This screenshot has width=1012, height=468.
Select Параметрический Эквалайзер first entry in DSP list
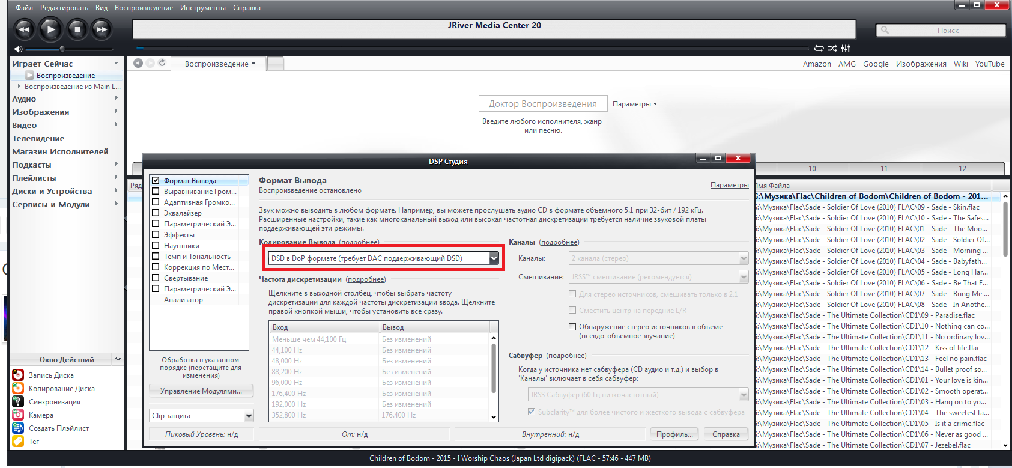point(200,223)
